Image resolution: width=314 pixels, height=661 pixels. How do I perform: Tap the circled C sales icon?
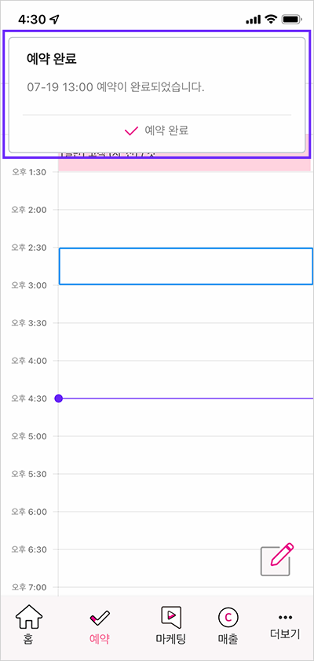228,618
